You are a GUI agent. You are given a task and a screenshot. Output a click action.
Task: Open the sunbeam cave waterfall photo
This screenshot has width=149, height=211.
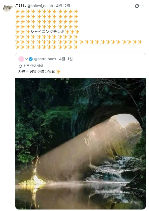pos(81,144)
